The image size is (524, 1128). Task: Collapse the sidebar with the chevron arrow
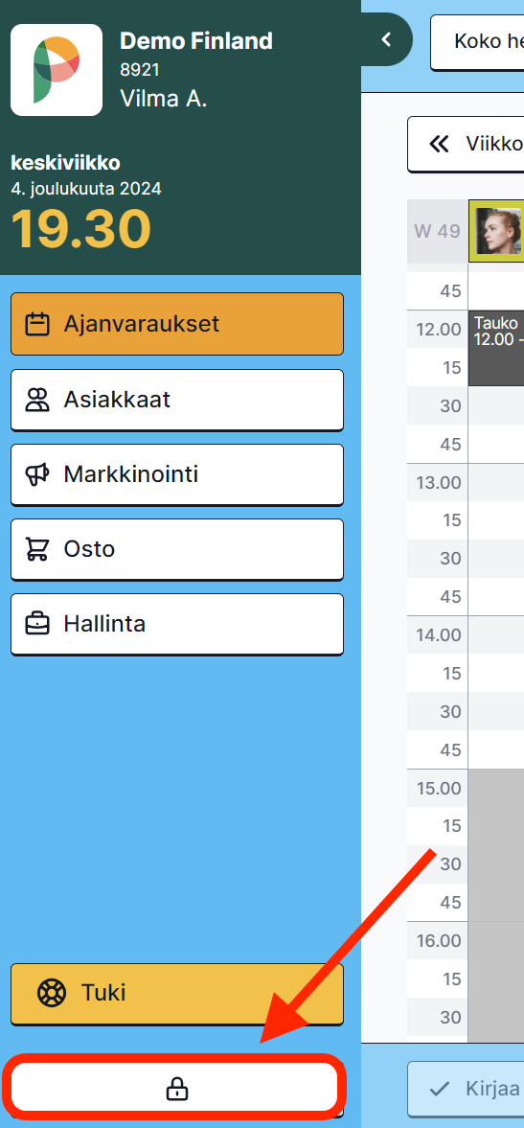387,39
